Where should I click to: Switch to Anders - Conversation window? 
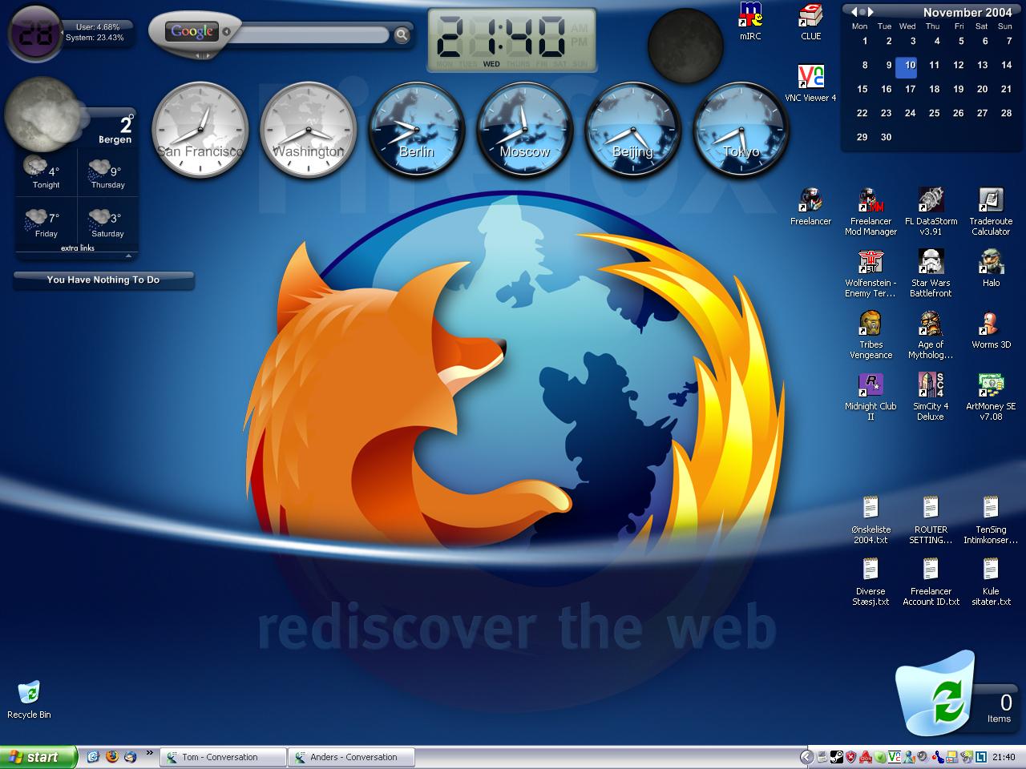pyautogui.click(x=352, y=757)
